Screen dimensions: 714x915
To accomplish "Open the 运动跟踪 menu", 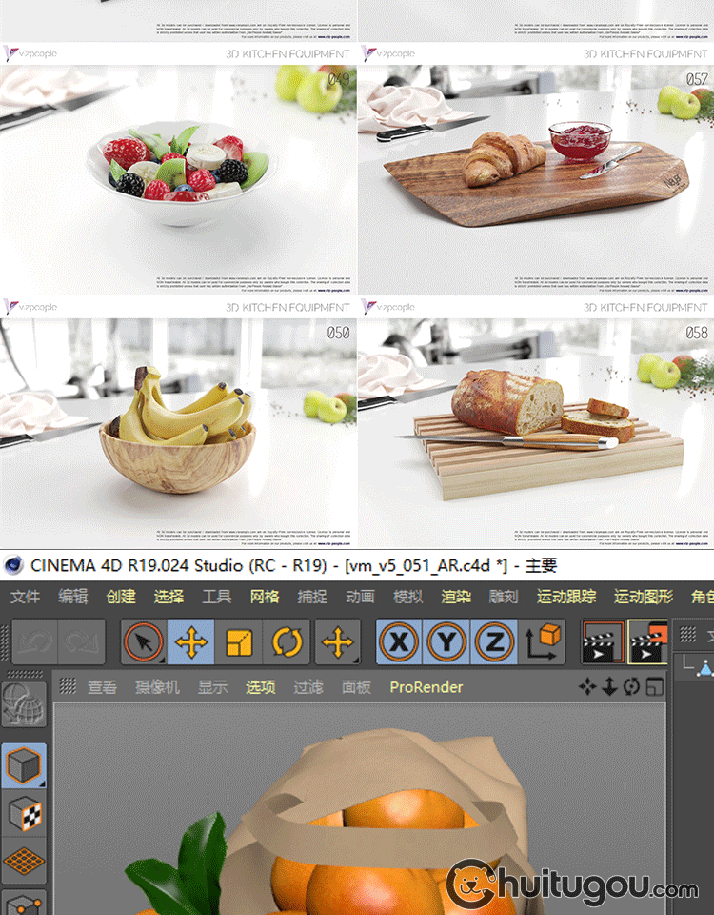I will 566,597.
